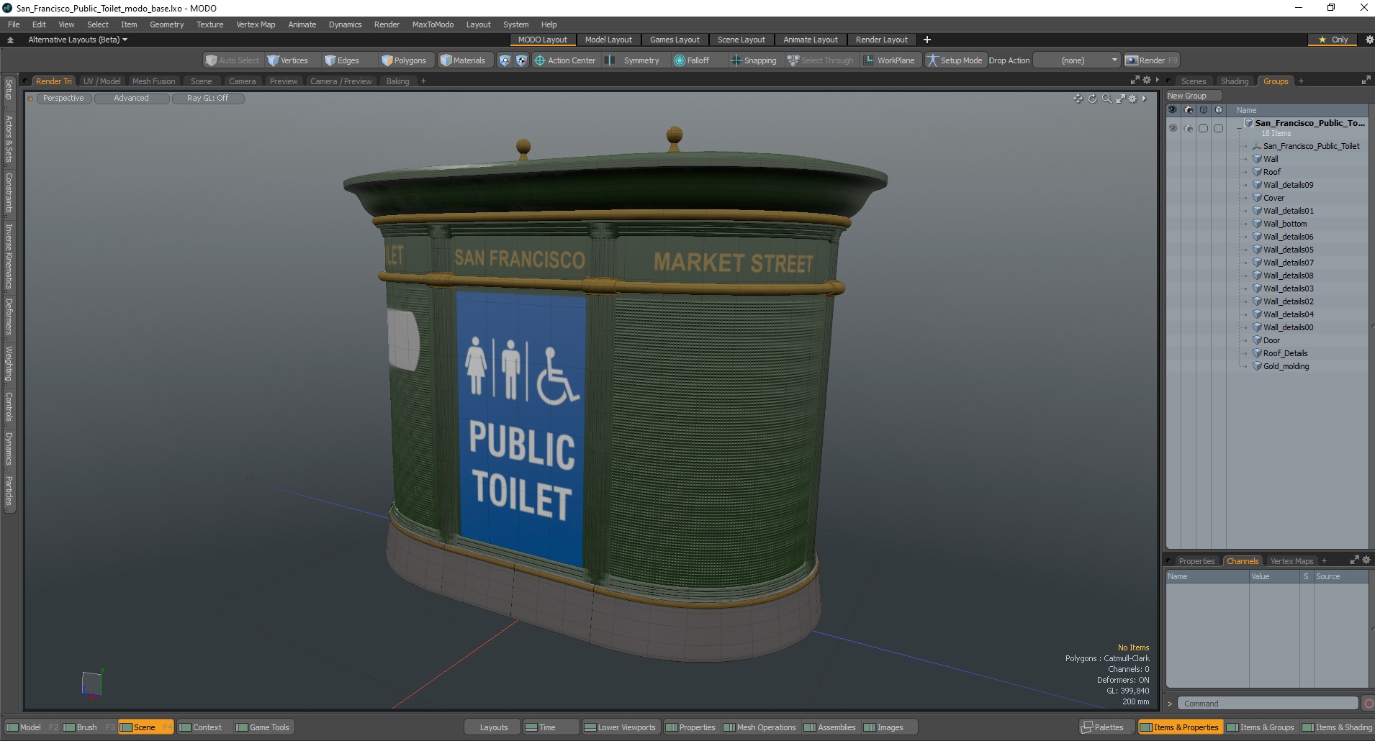Add a new layout tab with the plus
1375x741 pixels.
pos(927,40)
